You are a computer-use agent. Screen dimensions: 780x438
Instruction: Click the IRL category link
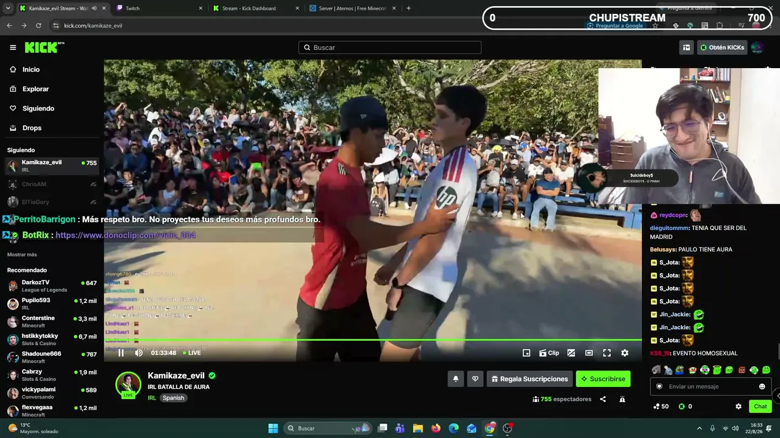[152, 398]
